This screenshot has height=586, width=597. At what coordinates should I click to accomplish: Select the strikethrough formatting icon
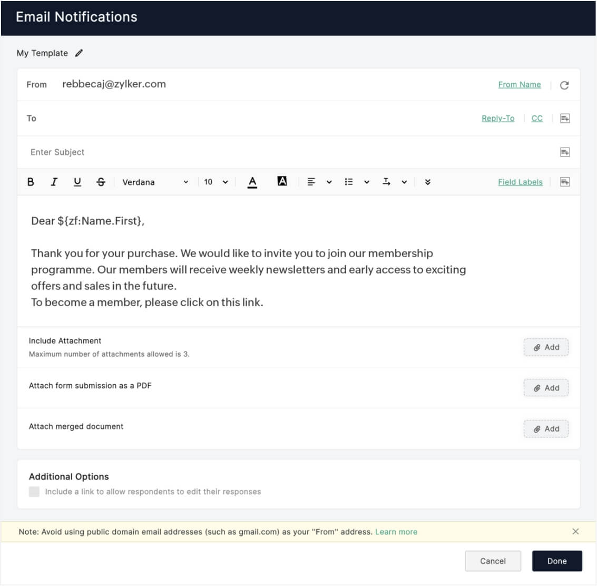101,182
